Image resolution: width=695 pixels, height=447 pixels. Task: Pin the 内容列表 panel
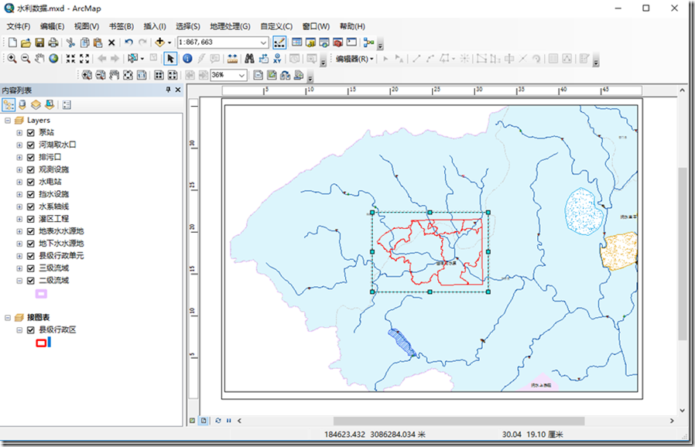(168, 90)
